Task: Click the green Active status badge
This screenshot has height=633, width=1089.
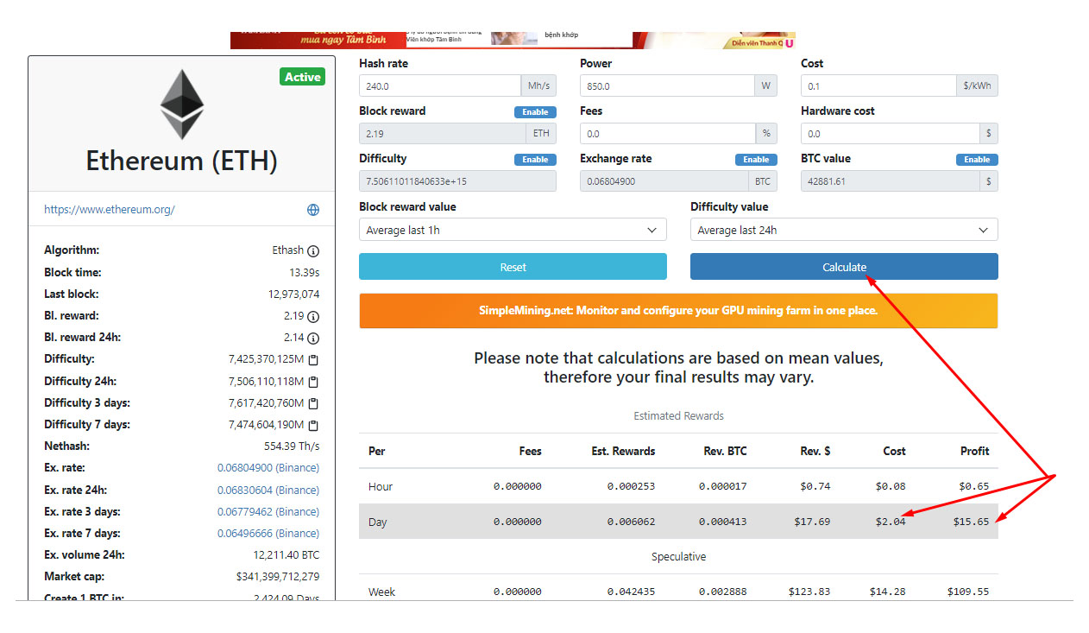Action: [x=303, y=77]
